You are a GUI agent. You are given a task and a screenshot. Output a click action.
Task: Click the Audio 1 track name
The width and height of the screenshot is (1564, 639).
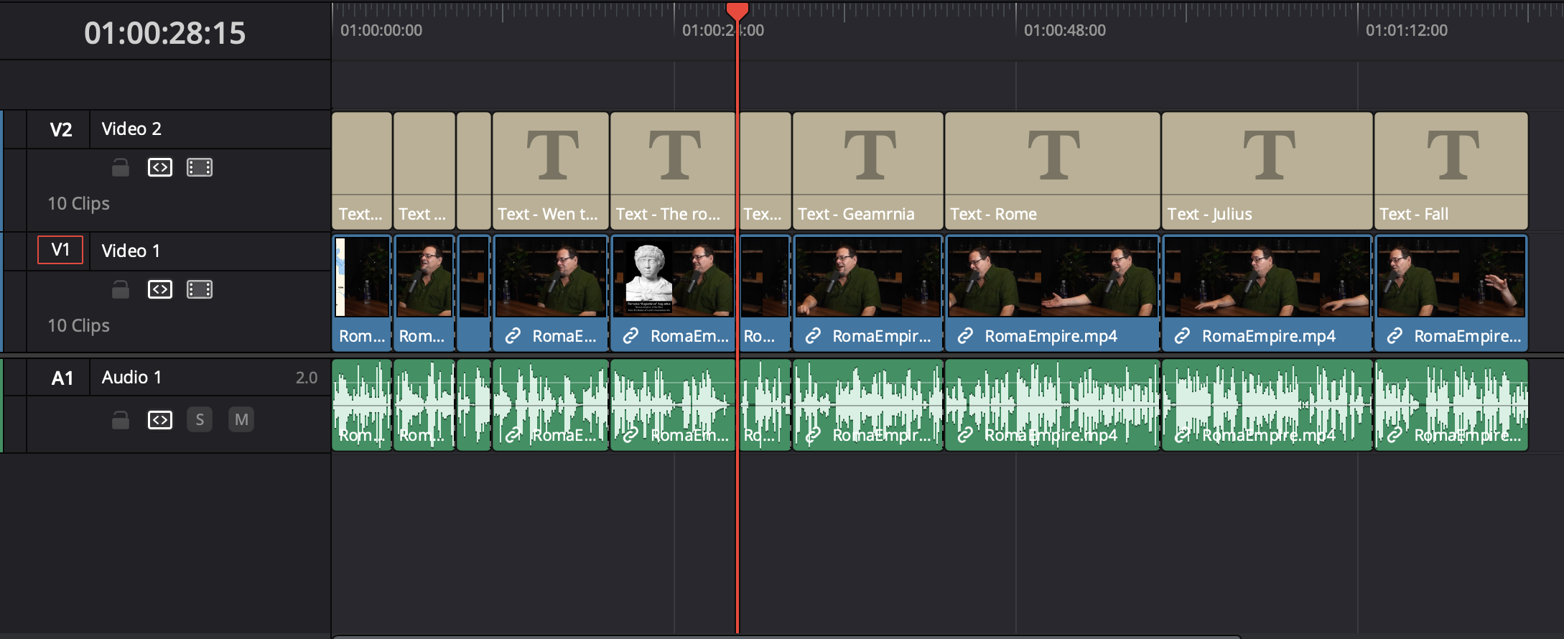click(131, 377)
